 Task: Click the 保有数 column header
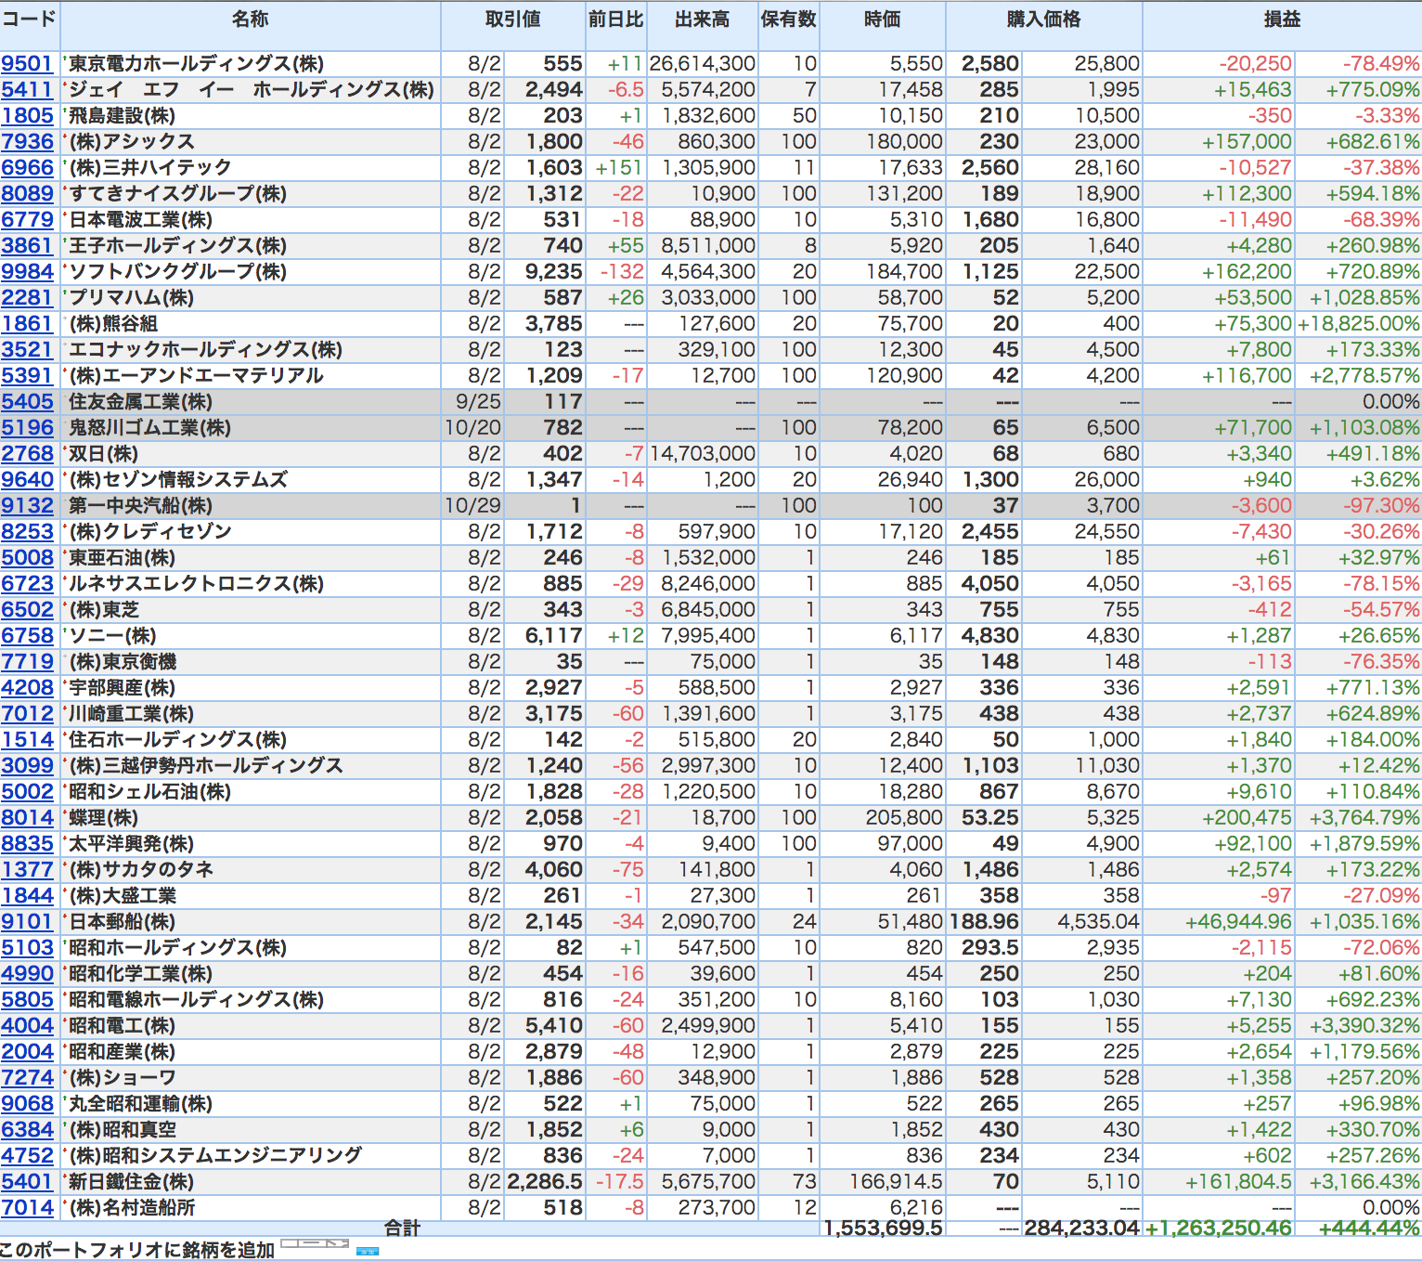[x=788, y=19]
